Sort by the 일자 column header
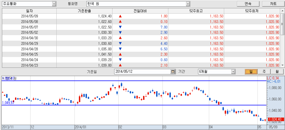Viewport: 285px width, 130px height. click(x=29, y=11)
